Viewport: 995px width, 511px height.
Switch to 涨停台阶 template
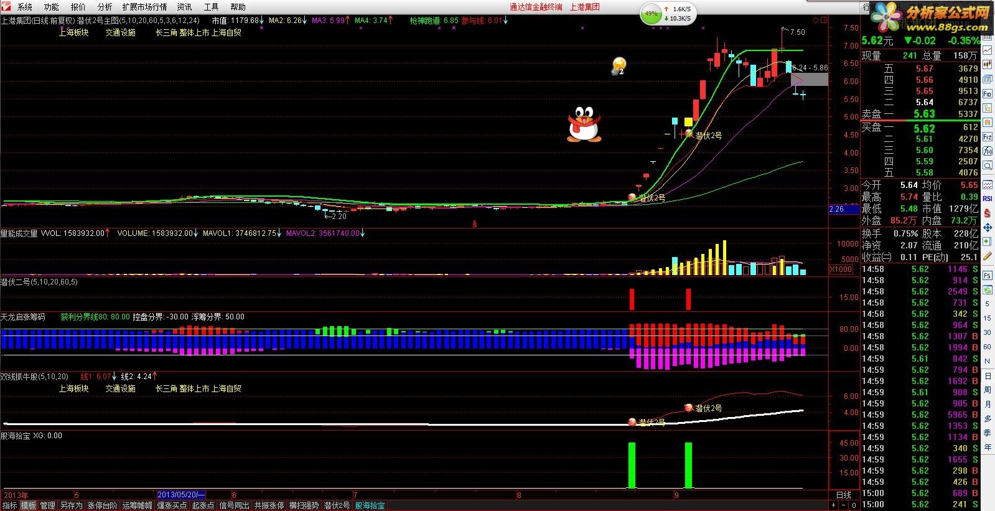coord(102,505)
